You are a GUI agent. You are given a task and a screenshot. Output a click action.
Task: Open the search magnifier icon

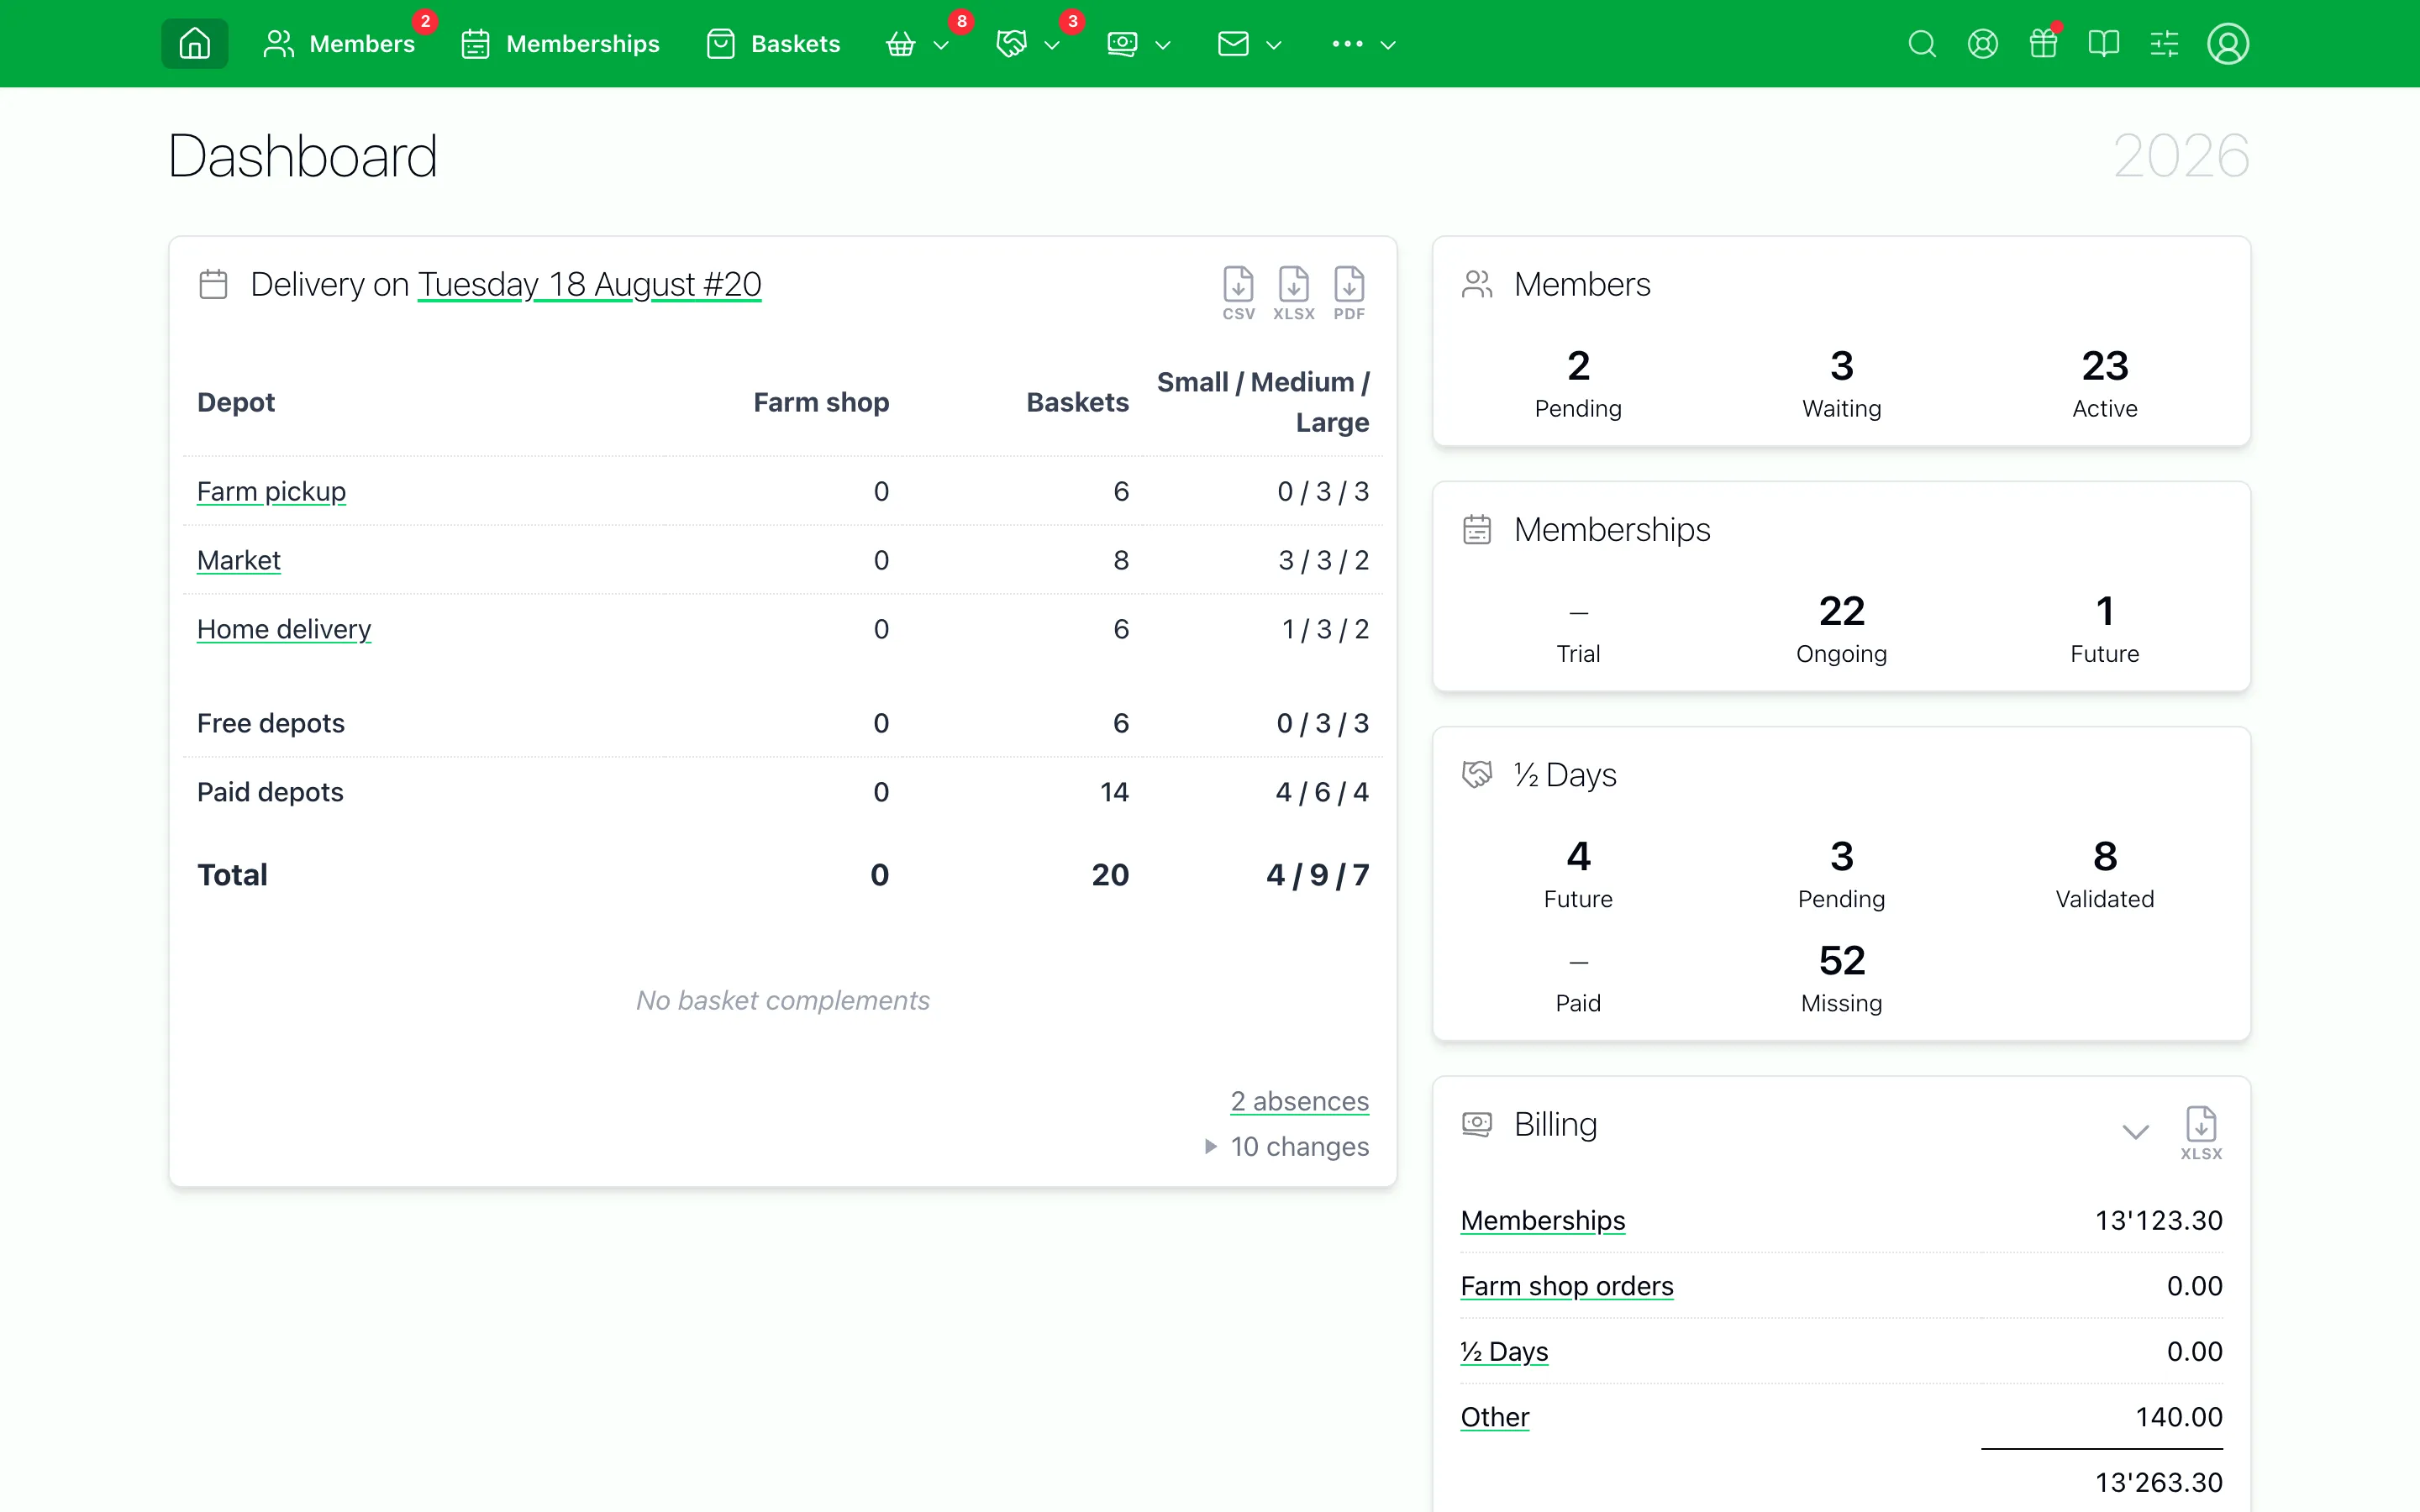pyautogui.click(x=1922, y=44)
